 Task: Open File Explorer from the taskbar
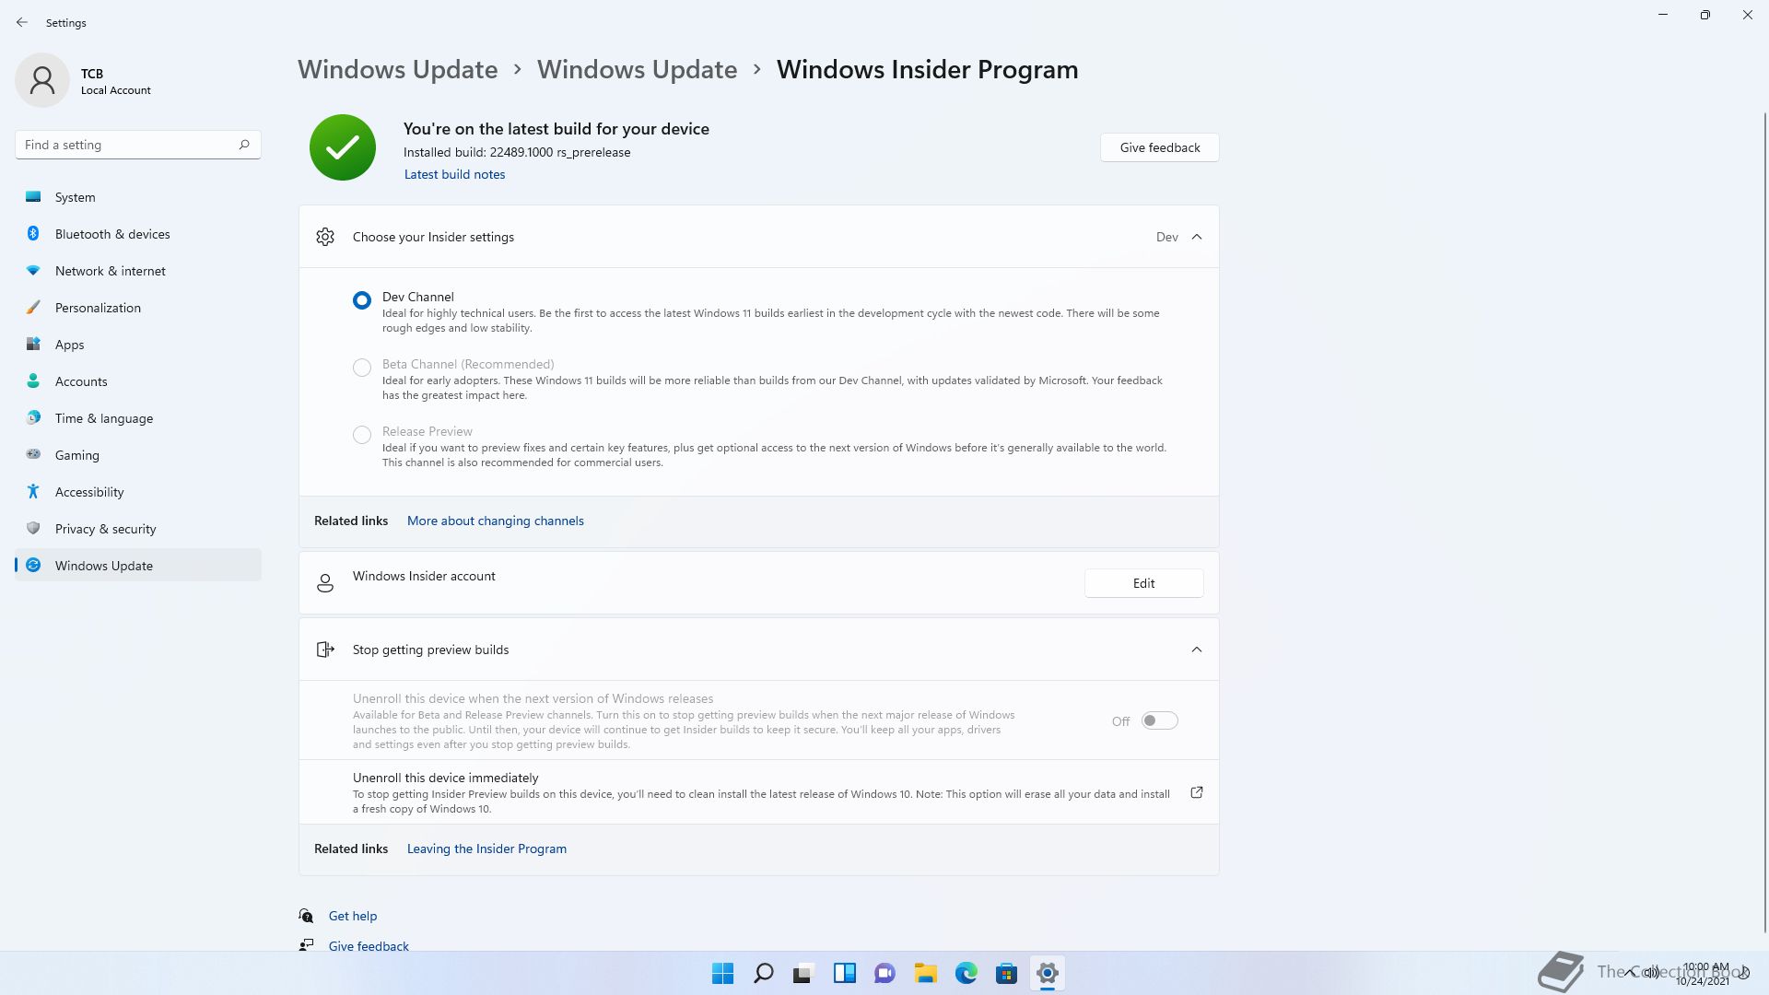pos(926,973)
